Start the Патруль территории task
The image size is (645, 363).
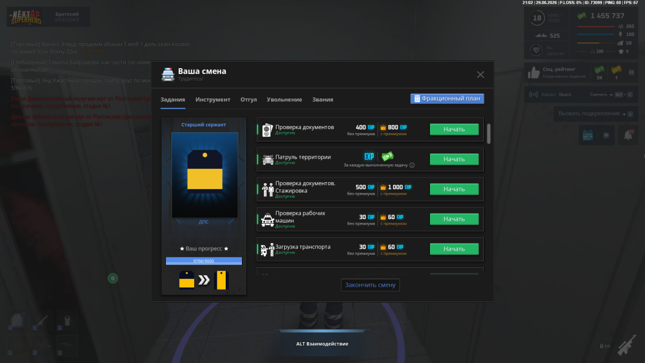pyautogui.click(x=454, y=159)
